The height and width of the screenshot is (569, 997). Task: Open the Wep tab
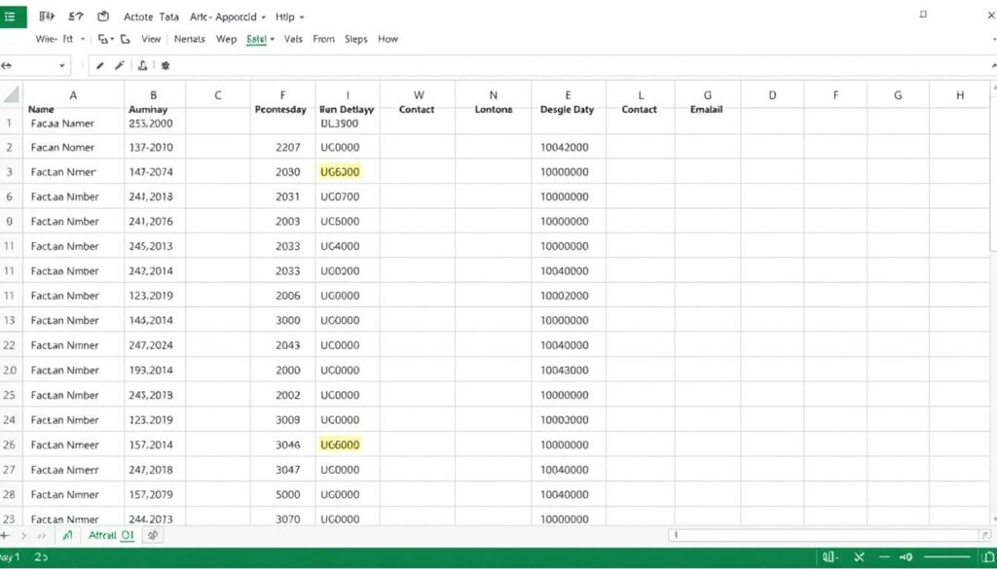pos(226,39)
